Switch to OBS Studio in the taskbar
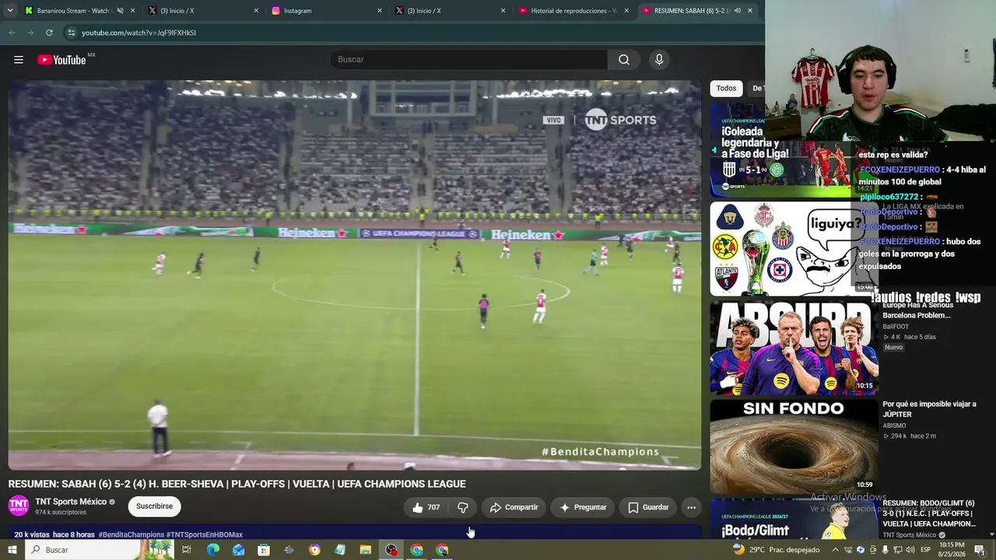996x560 pixels. pos(391,550)
